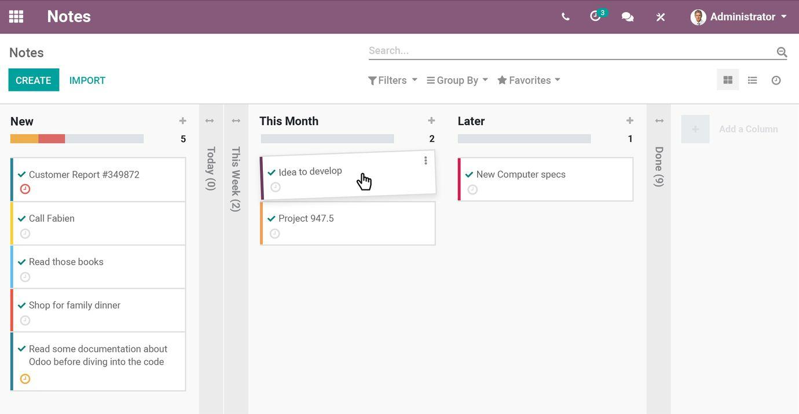Image resolution: width=799 pixels, height=414 pixels.
Task: Click red activity clock on Customer Report
Action: [x=25, y=189]
